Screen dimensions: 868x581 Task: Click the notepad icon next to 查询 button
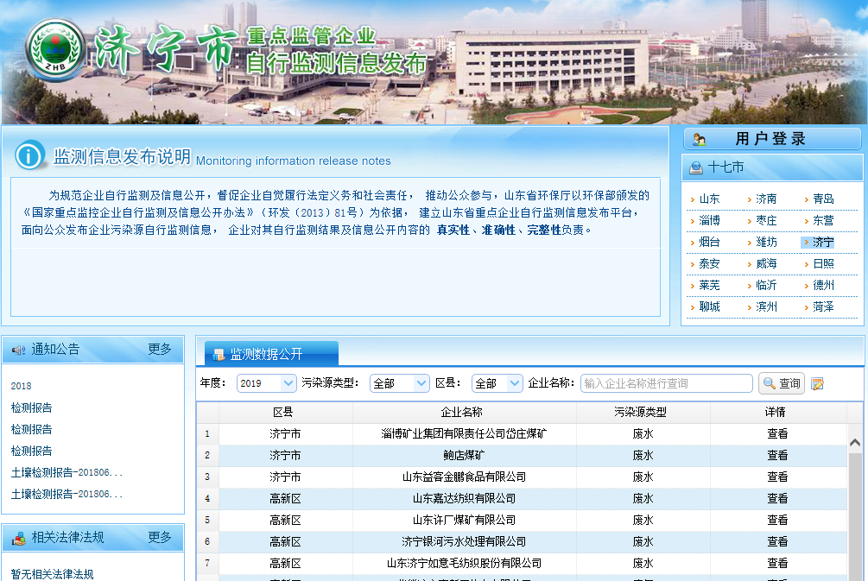coord(817,383)
